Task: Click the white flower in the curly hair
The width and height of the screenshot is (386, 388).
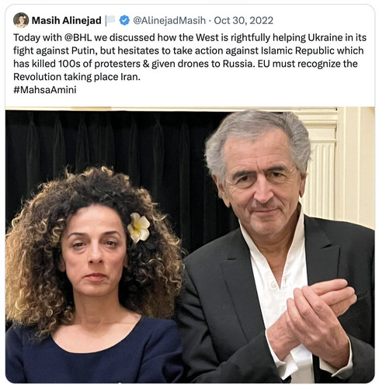Action: pyautogui.click(x=138, y=227)
